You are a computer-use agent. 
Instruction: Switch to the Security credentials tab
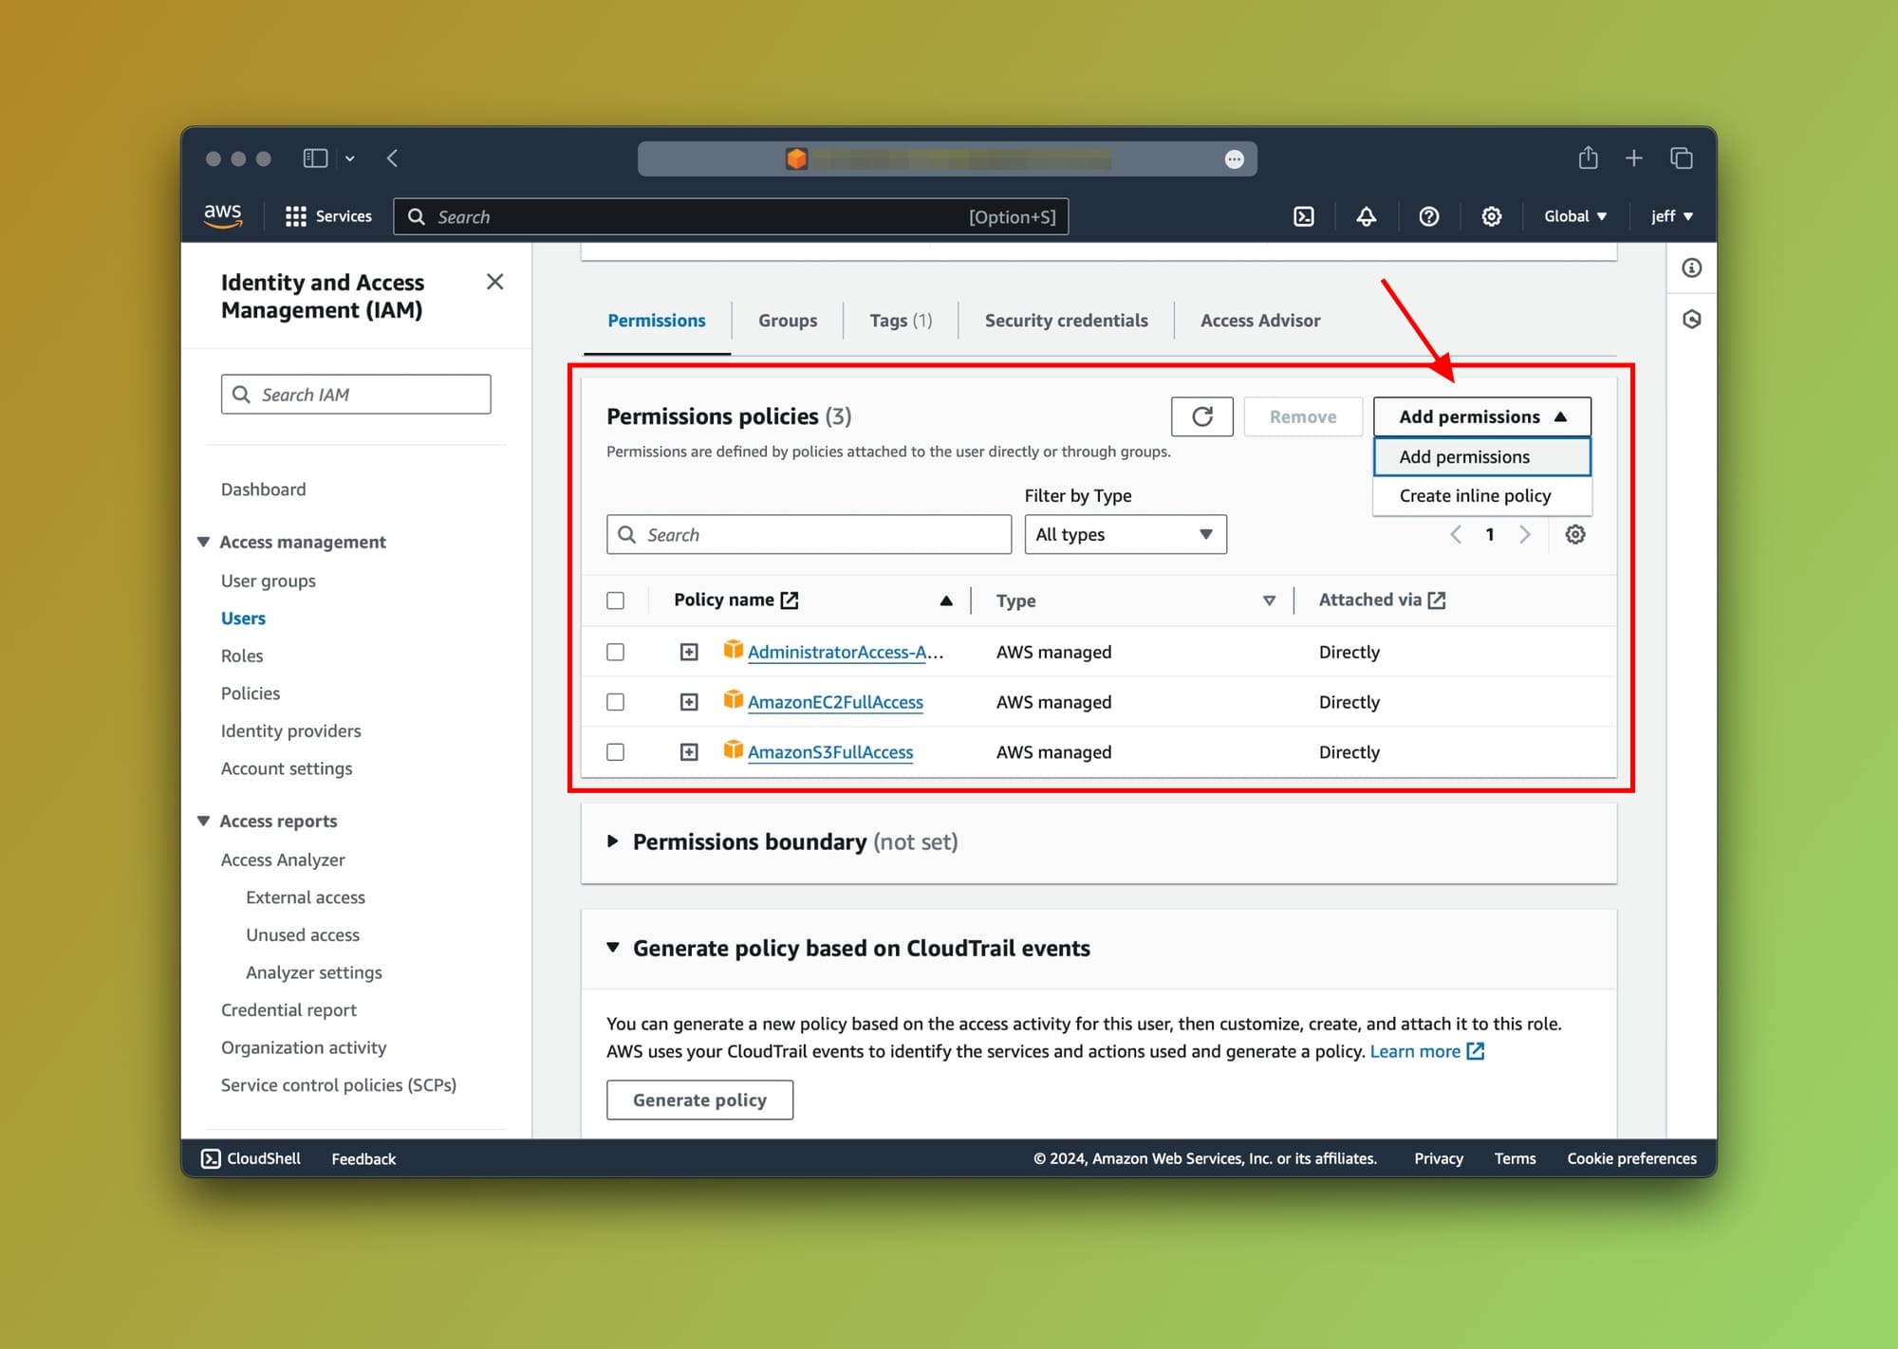pos(1065,318)
